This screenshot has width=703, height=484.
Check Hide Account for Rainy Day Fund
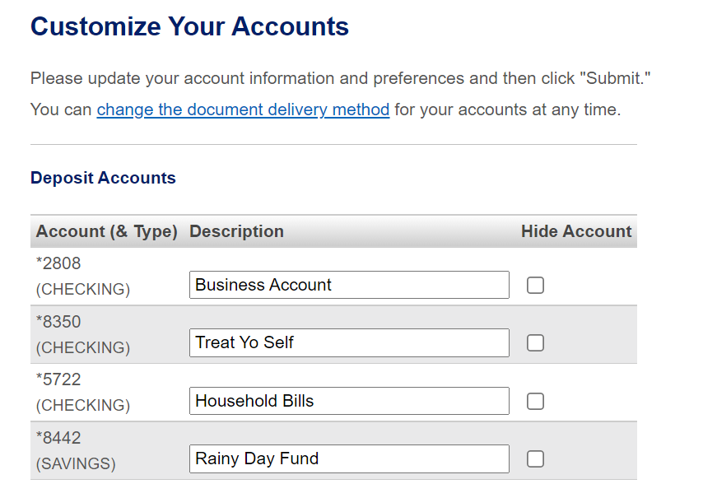coord(535,458)
